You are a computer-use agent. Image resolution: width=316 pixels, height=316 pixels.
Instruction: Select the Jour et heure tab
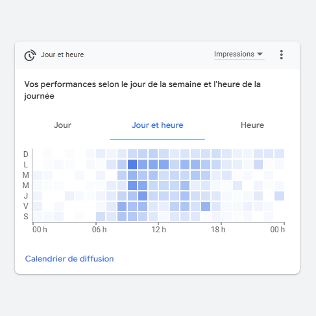[x=158, y=125]
